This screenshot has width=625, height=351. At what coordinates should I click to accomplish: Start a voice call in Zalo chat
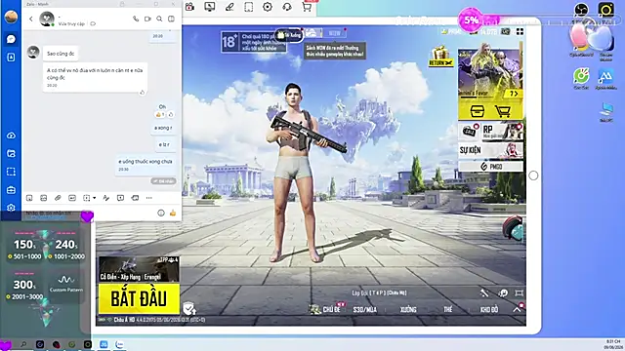coord(136,19)
